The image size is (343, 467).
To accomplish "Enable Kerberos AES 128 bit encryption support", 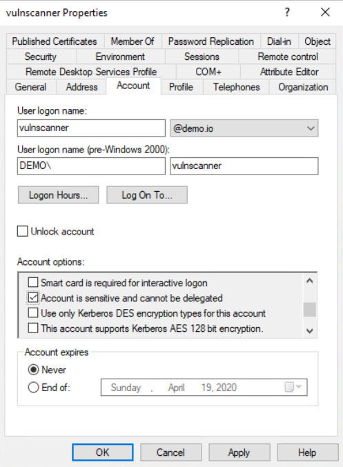I will coord(33,328).
